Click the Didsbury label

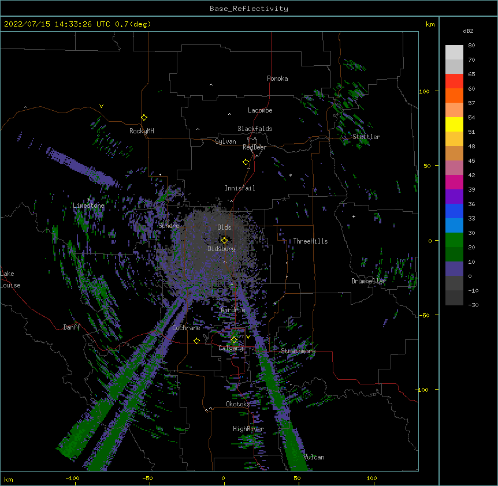point(221,249)
